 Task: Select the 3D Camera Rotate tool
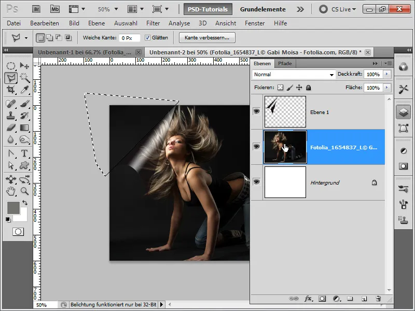point(24,179)
